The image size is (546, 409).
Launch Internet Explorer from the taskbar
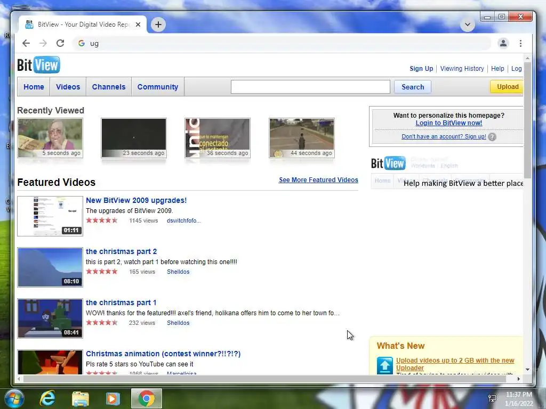[x=47, y=398]
